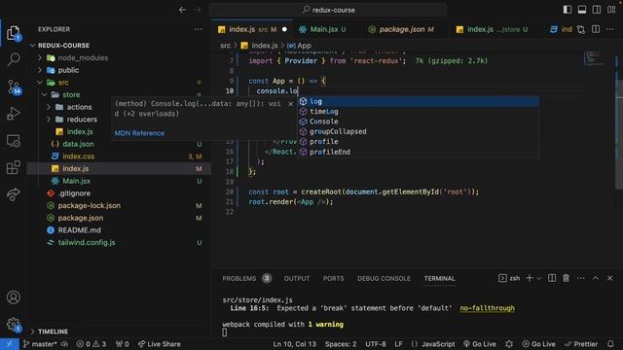Open Source Control view with 14 badge
Image resolution: width=623 pixels, height=350 pixels.
[13, 87]
